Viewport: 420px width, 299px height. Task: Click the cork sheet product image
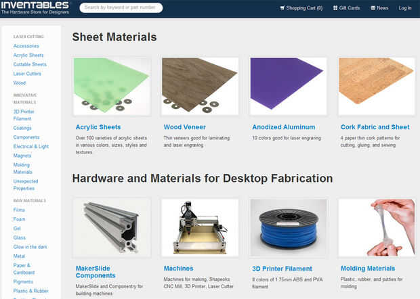click(377, 87)
